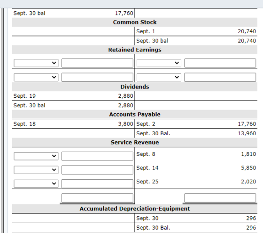The width and height of the screenshot is (263, 233).
Task: Open debit dropdown beside Sept. 25 in Service Revenue
Action: pos(36,183)
